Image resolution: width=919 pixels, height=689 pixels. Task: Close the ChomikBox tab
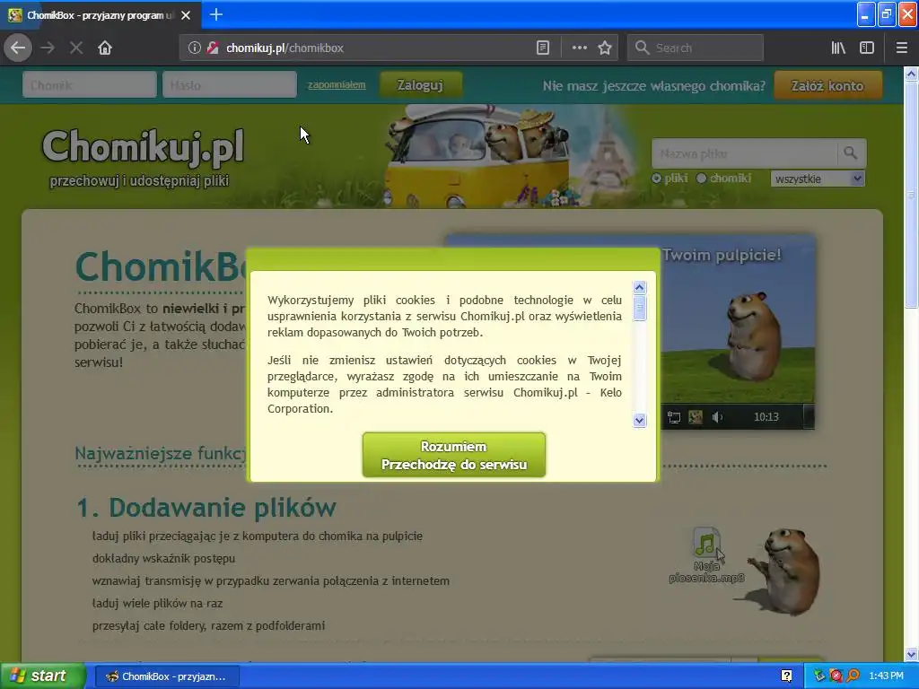coord(186,15)
